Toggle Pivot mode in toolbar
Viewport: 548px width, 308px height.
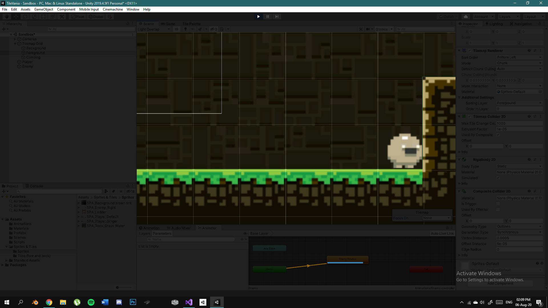(x=78, y=16)
